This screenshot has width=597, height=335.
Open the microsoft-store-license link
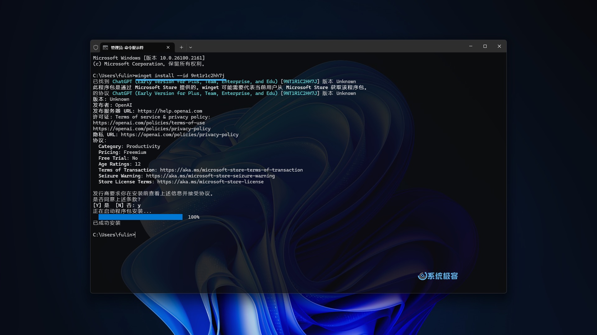coord(211,182)
